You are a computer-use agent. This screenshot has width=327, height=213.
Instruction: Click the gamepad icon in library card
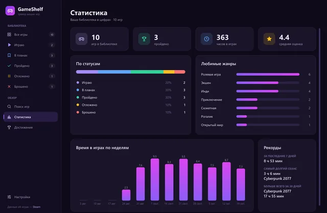(81, 39)
